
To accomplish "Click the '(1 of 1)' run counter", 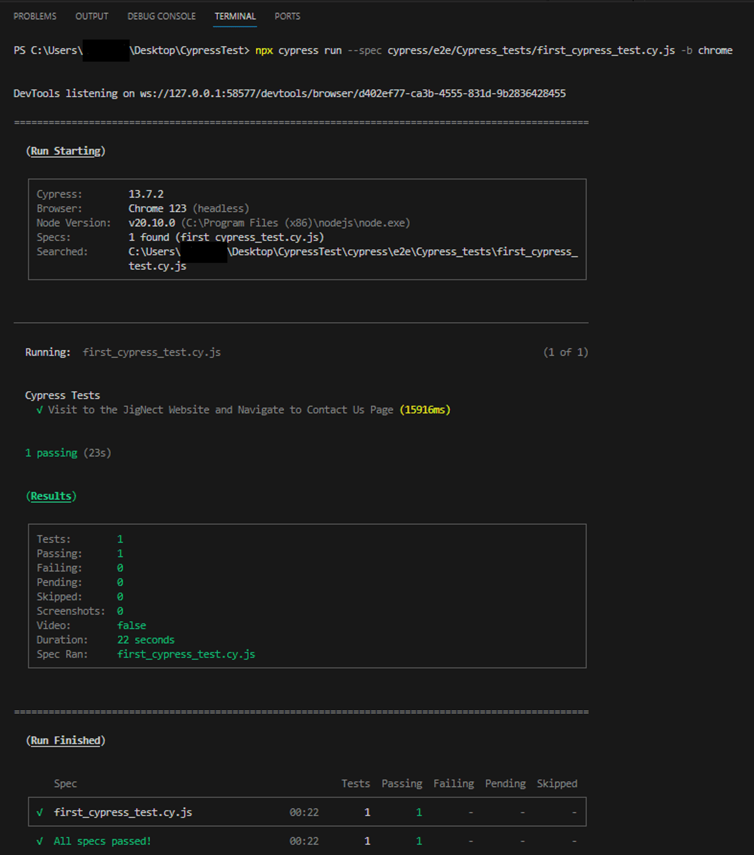I will click(565, 352).
